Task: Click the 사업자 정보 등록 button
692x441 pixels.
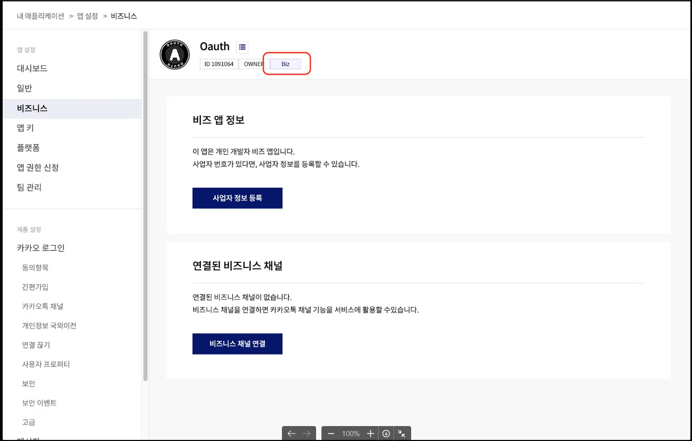Action: tap(237, 198)
